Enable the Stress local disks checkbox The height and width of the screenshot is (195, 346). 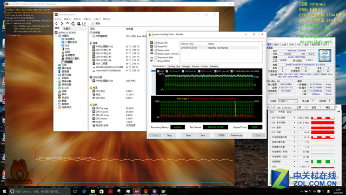click(x=156, y=57)
